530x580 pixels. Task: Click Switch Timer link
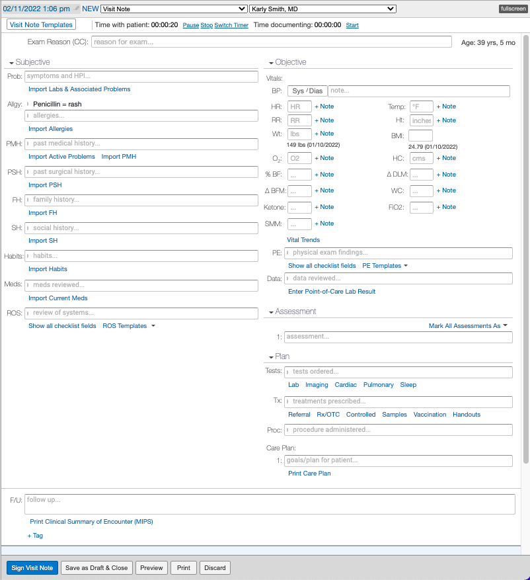click(231, 25)
